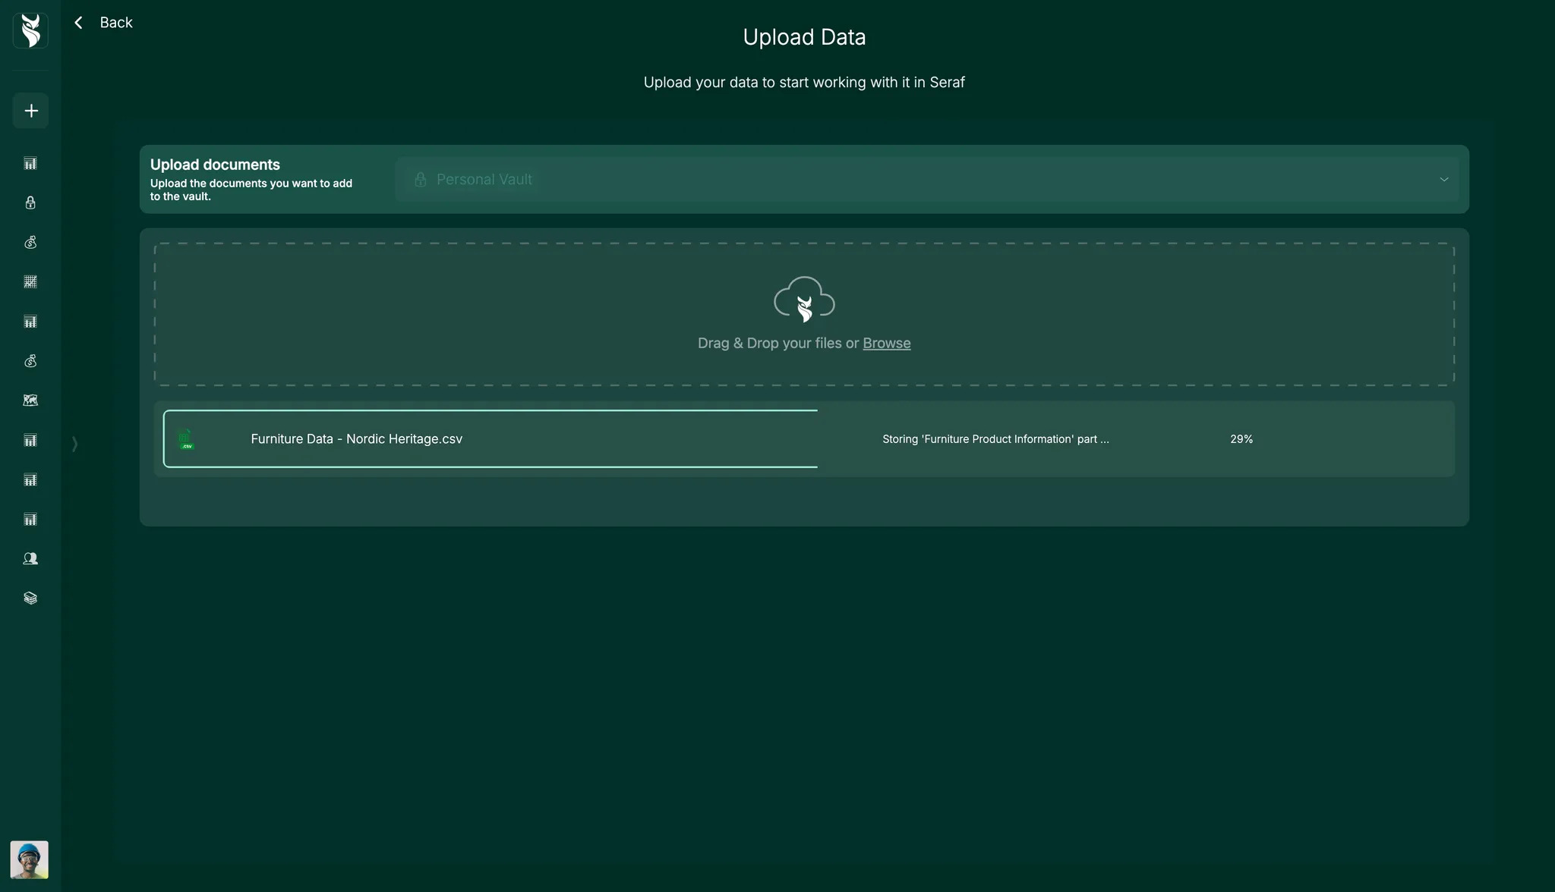Viewport: 1555px width, 892px height.
Task: Open the user profile avatar
Action: tap(29, 859)
